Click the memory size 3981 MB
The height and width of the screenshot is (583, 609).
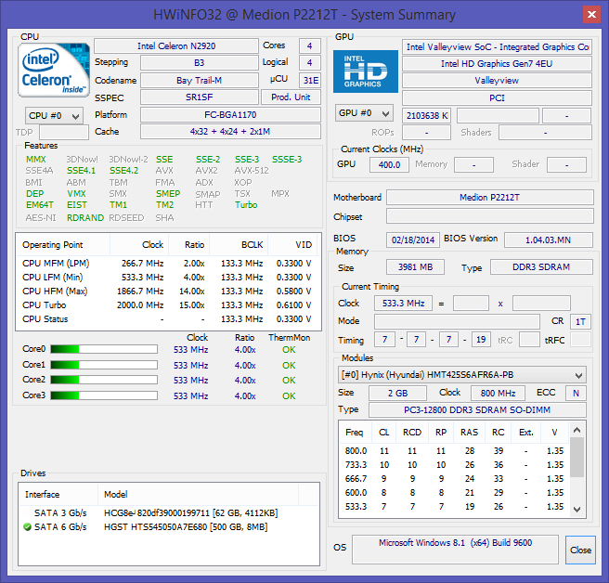(x=415, y=267)
